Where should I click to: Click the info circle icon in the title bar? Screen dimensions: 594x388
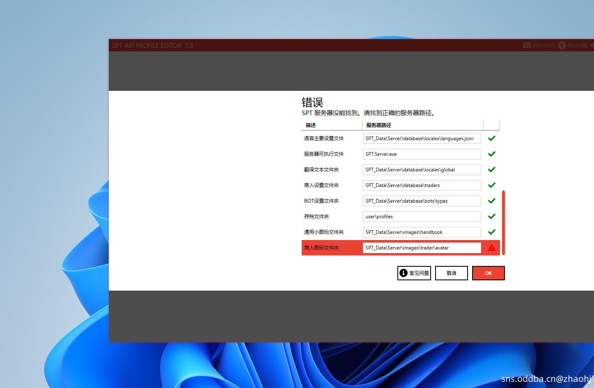[x=562, y=45]
